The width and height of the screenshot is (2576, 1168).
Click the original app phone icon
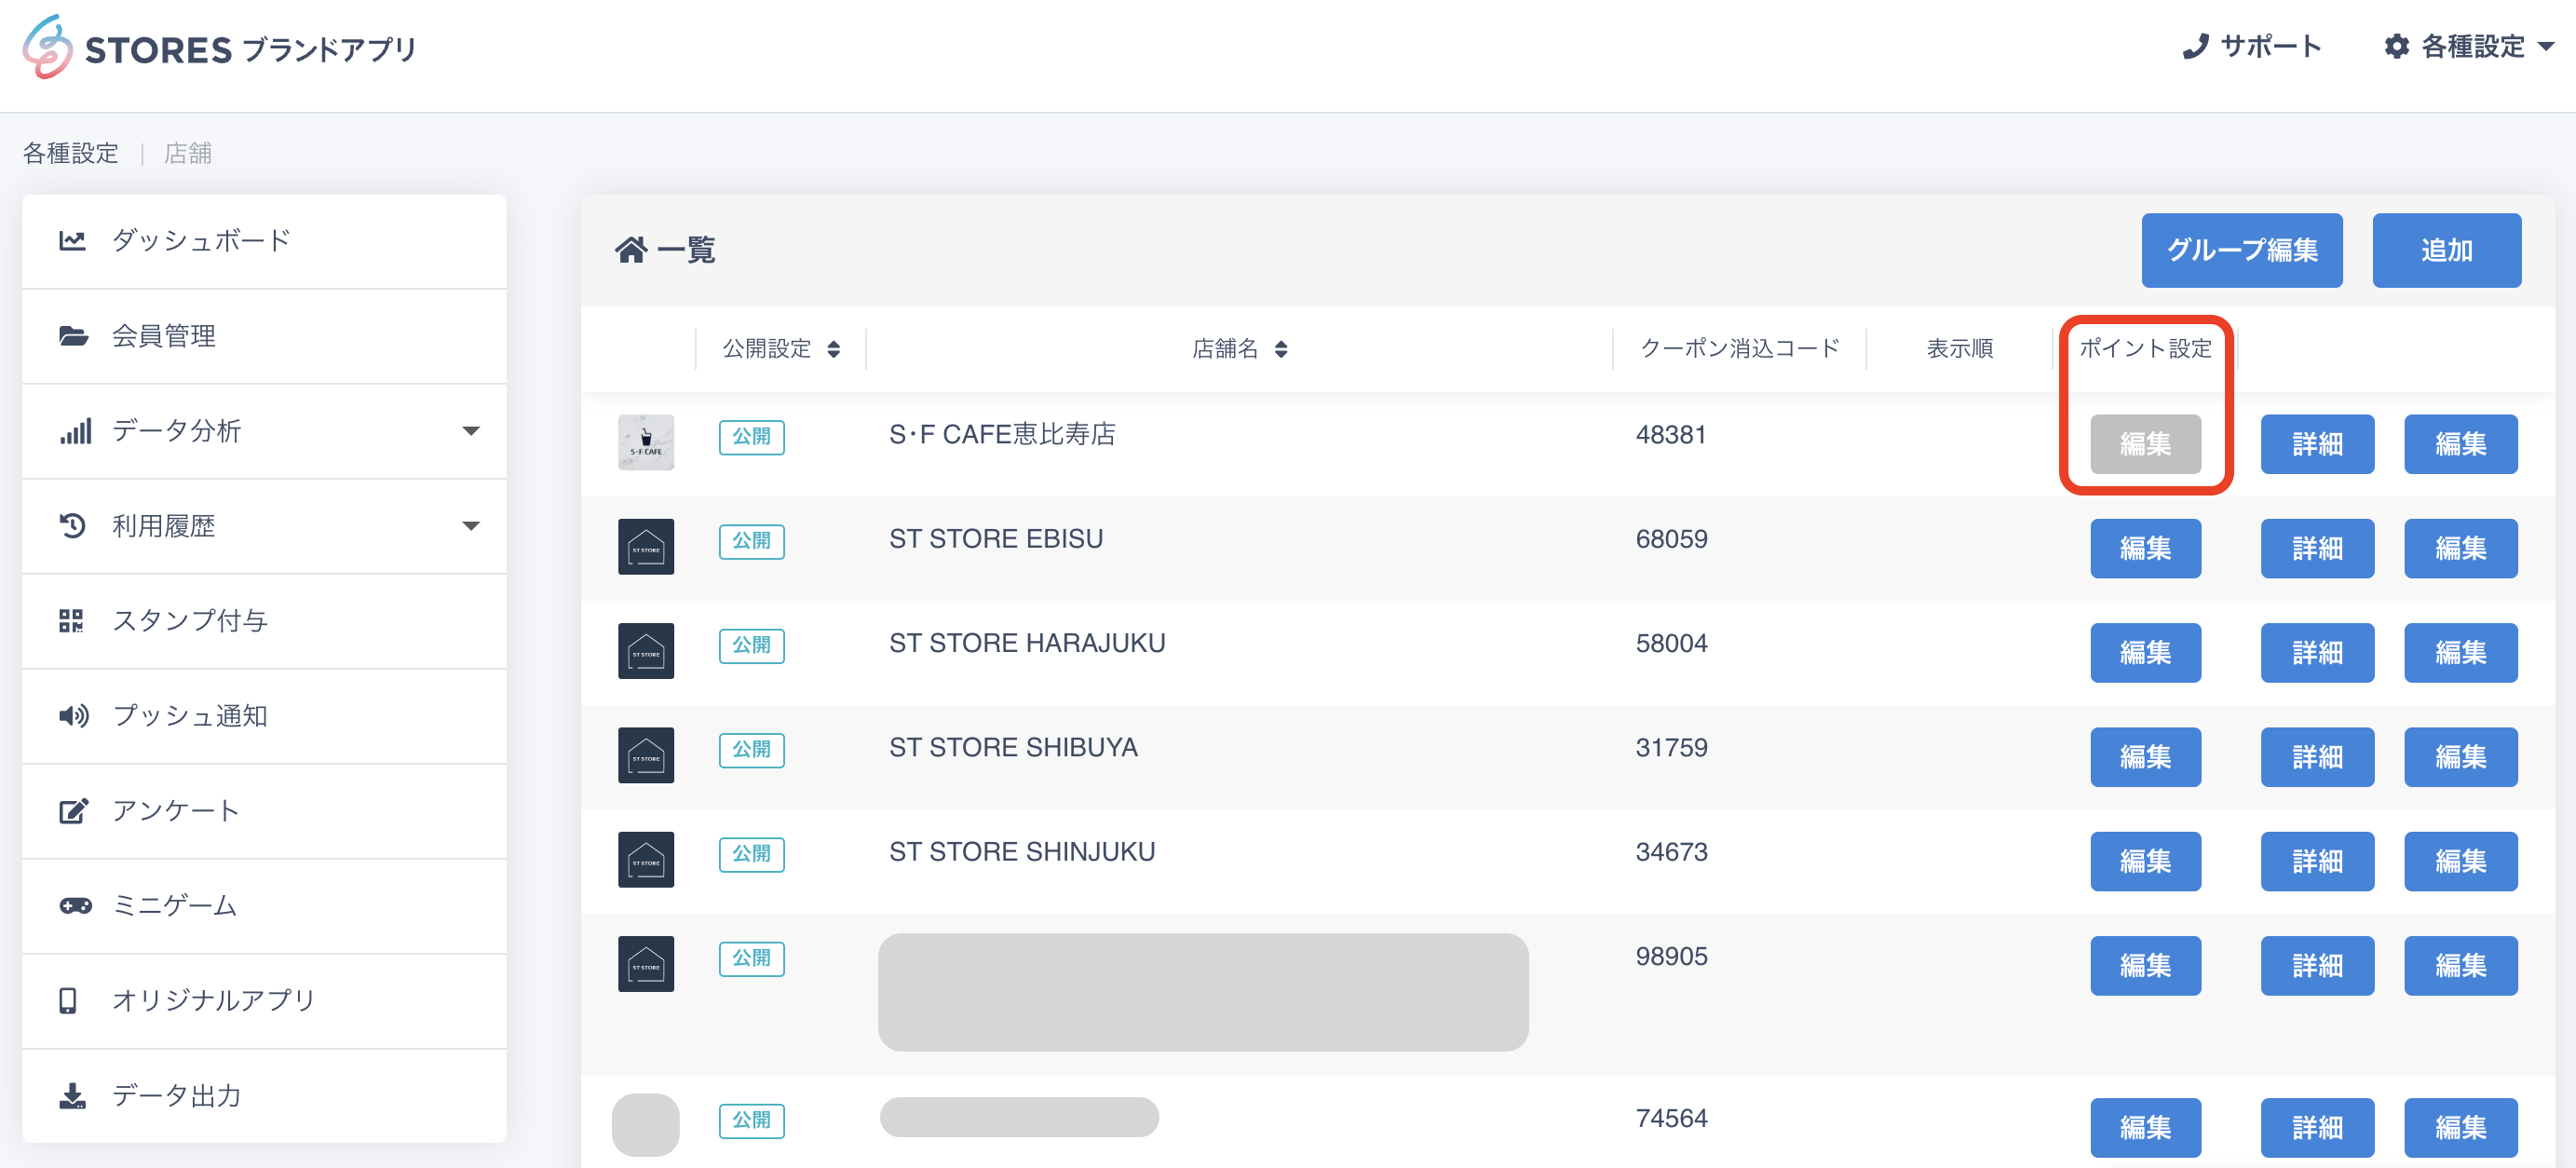point(68,1001)
